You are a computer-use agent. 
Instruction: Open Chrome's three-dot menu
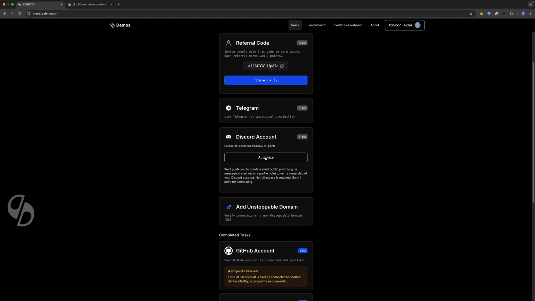531,13
